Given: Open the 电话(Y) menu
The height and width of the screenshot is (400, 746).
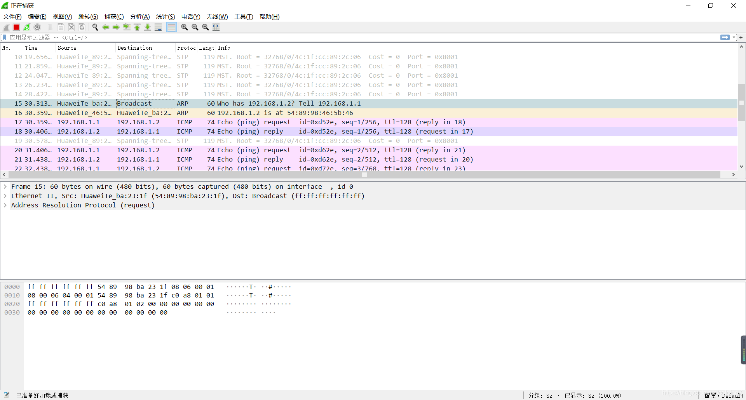Looking at the screenshot, I should 191,17.
